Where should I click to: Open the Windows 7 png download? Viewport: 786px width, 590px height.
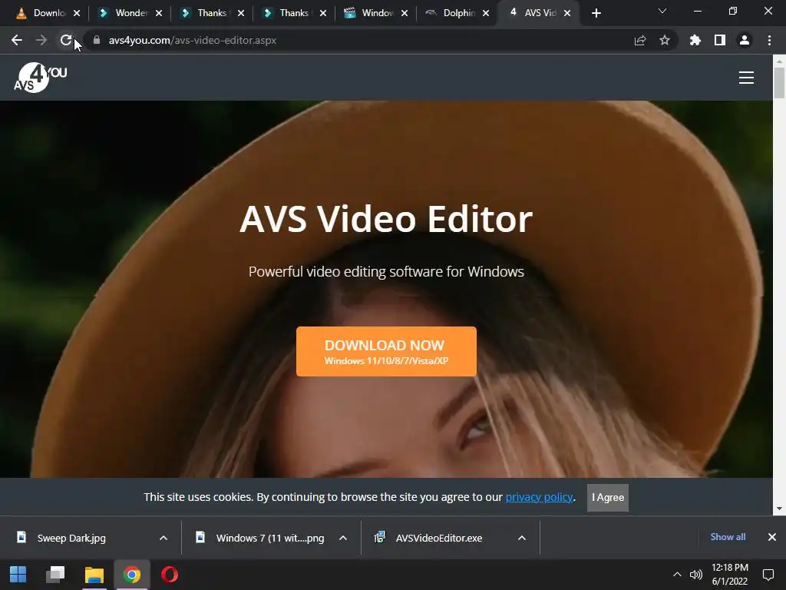tap(269, 538)
